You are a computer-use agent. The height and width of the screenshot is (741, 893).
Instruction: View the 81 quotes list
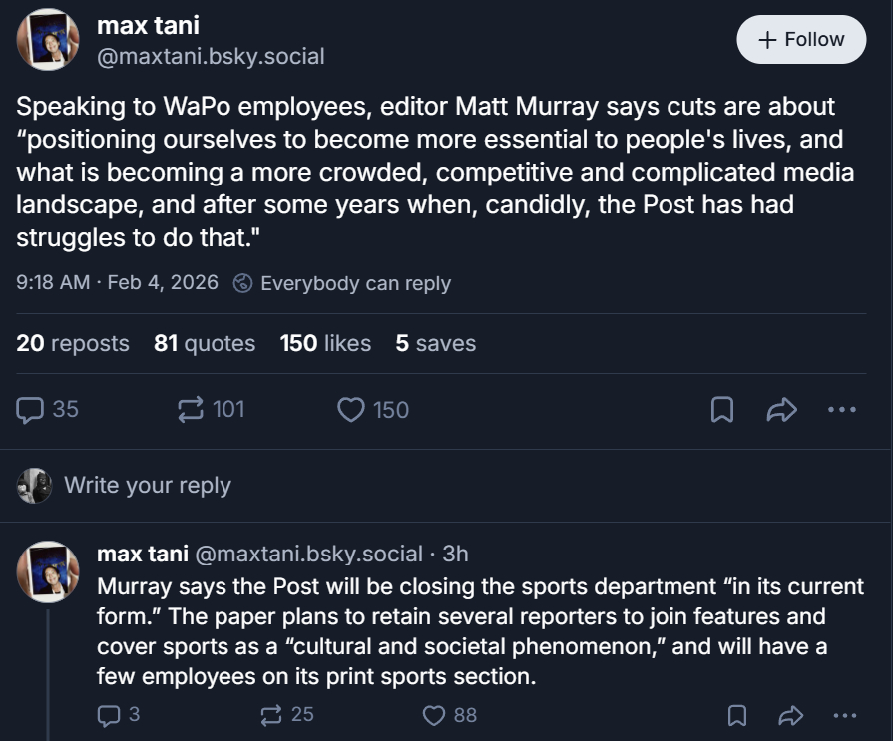point(205,343)
